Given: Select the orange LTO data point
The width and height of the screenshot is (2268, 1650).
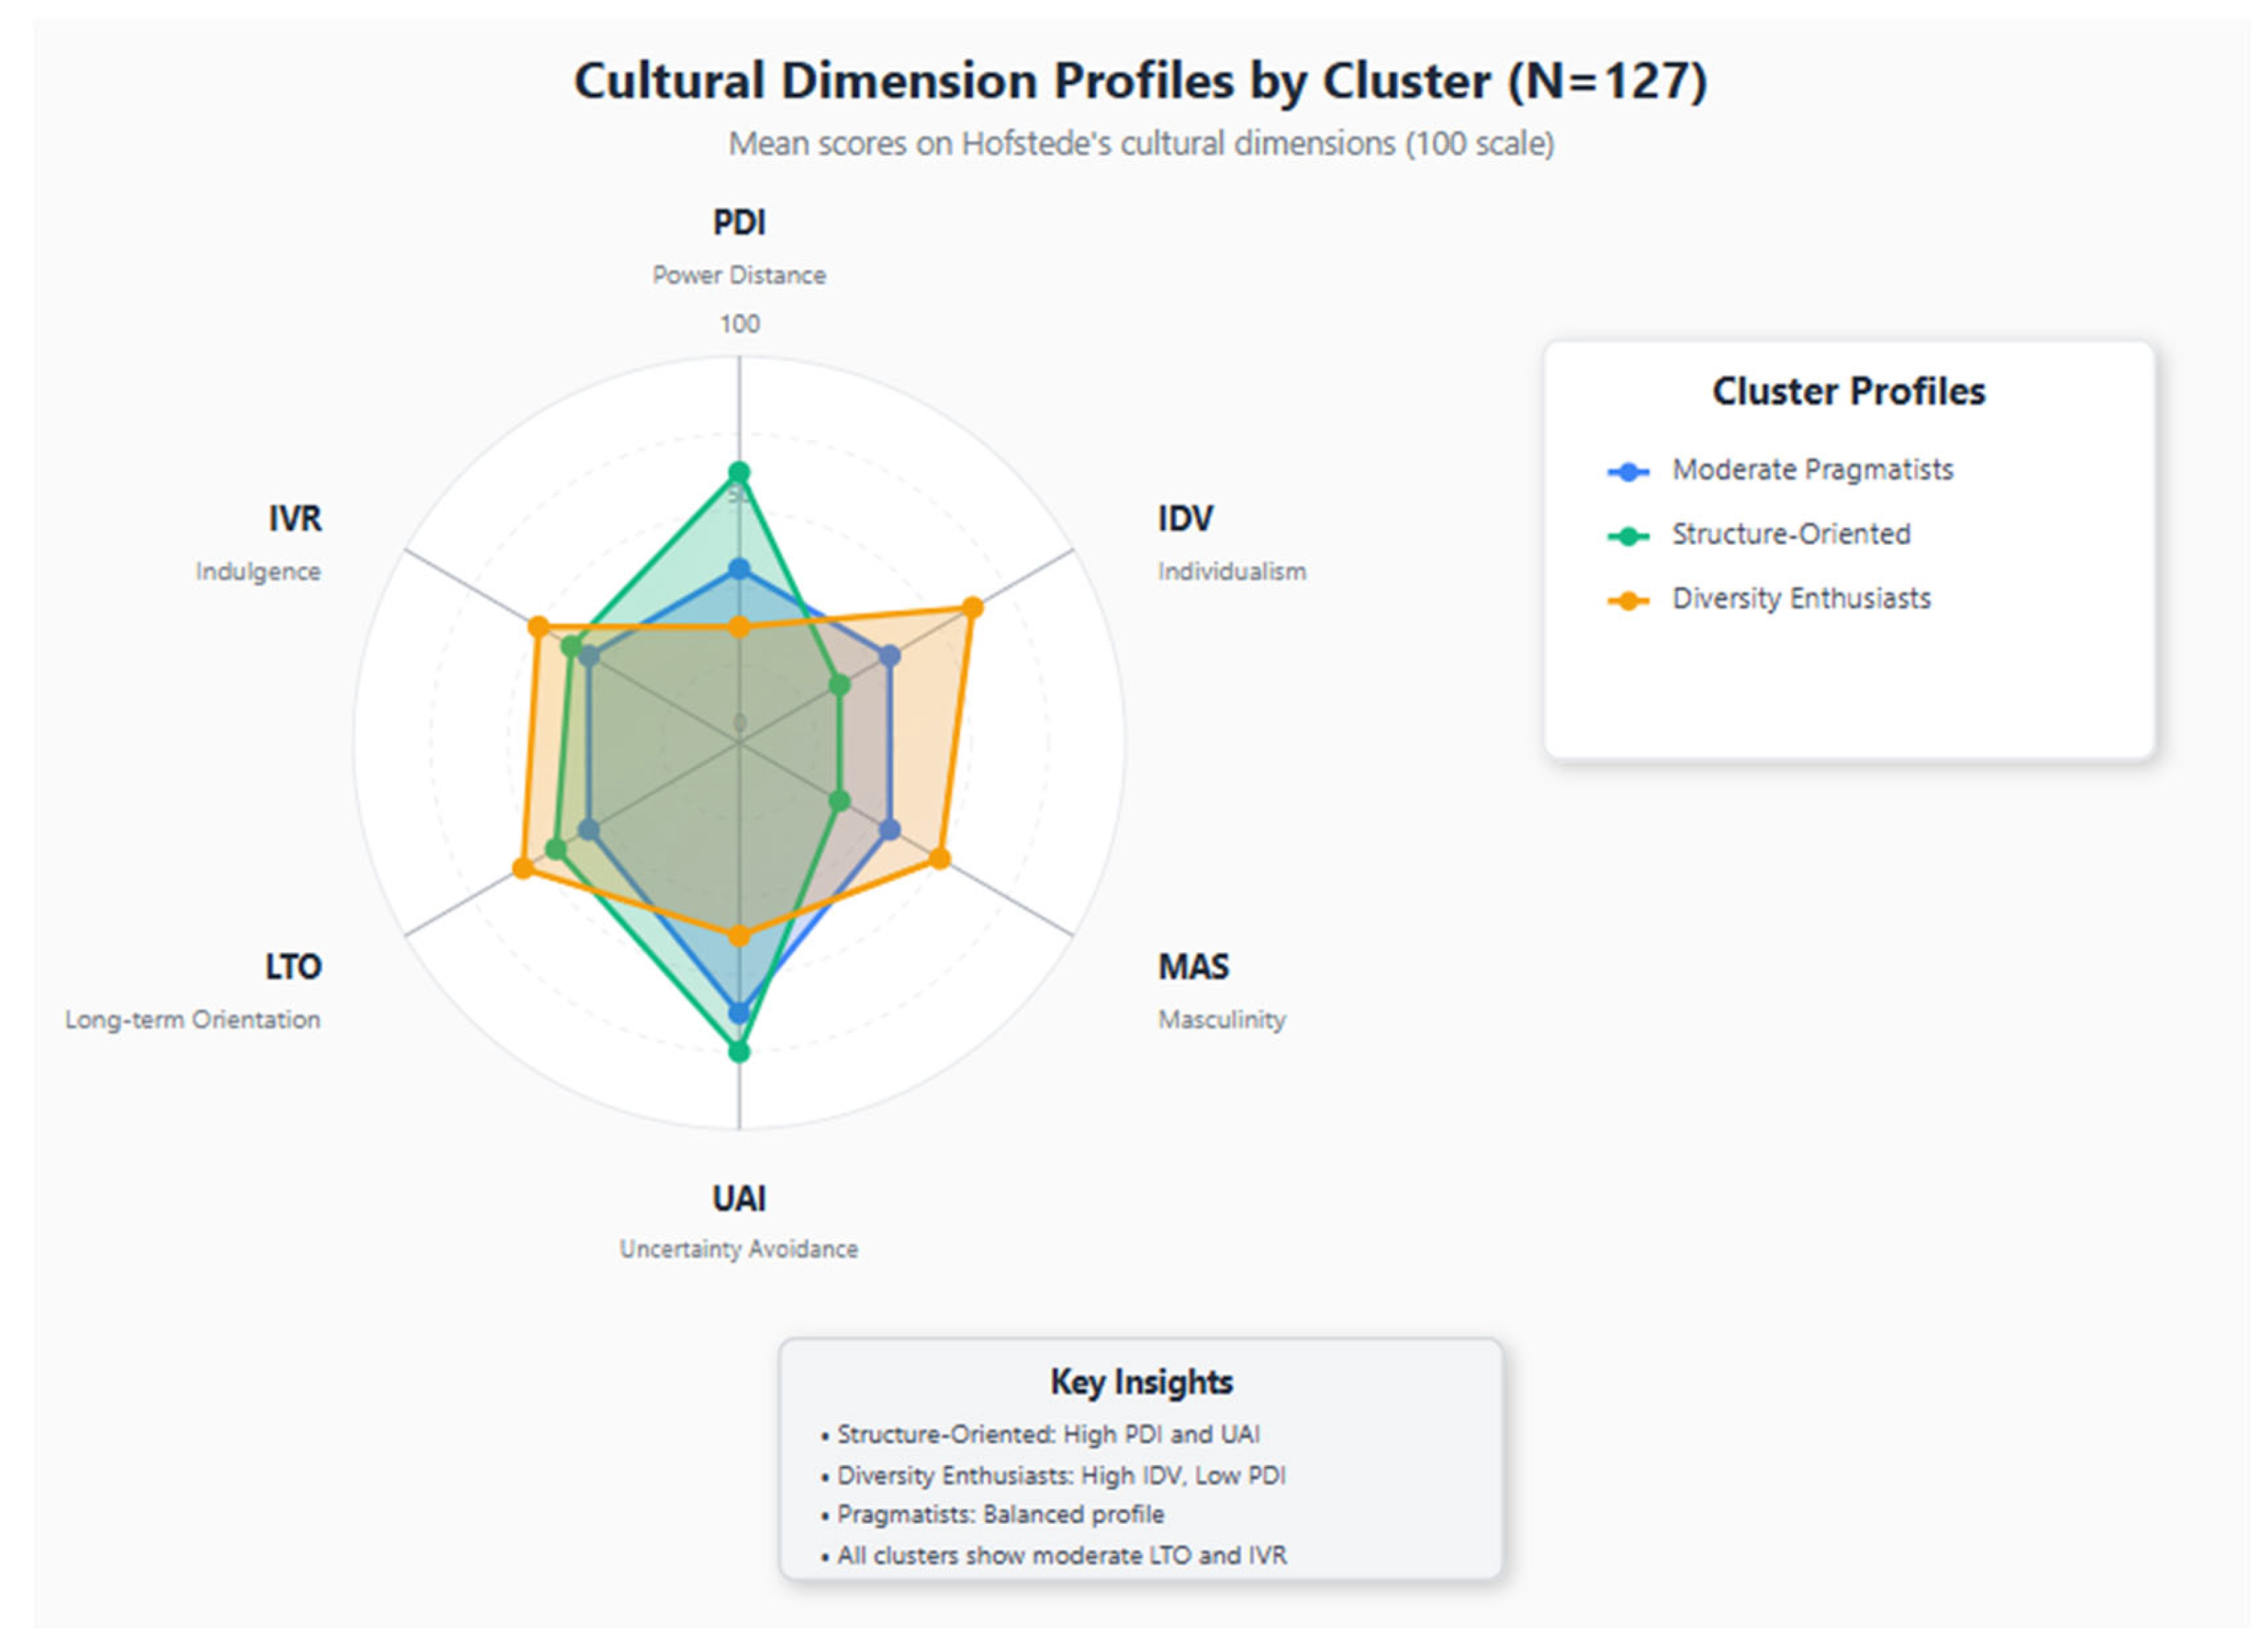Looking at the screenshot, I should [523, 868].
